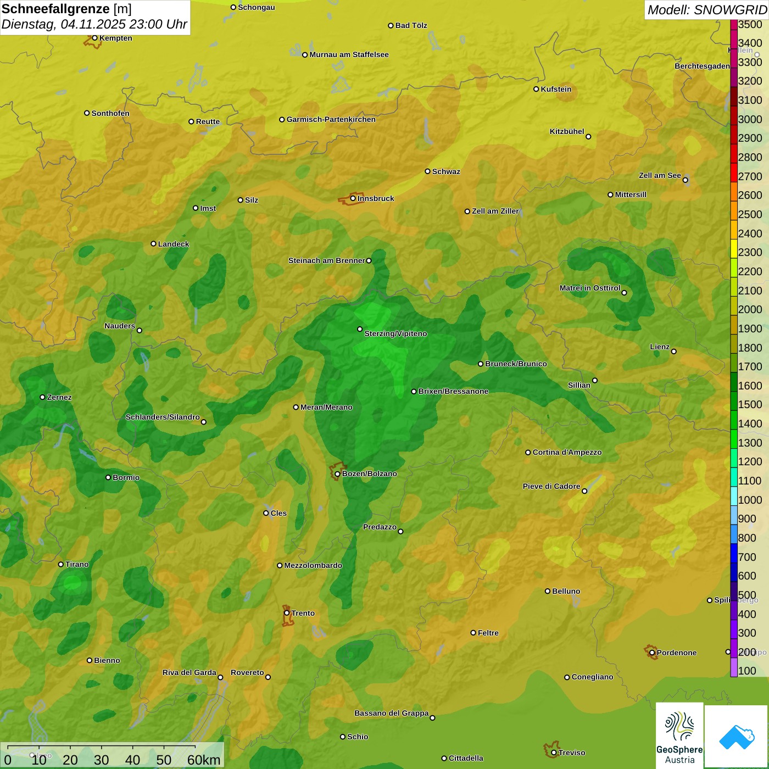Click the Bruneck/Brunico label
The image size is (769, 769).
coord(516,364)
